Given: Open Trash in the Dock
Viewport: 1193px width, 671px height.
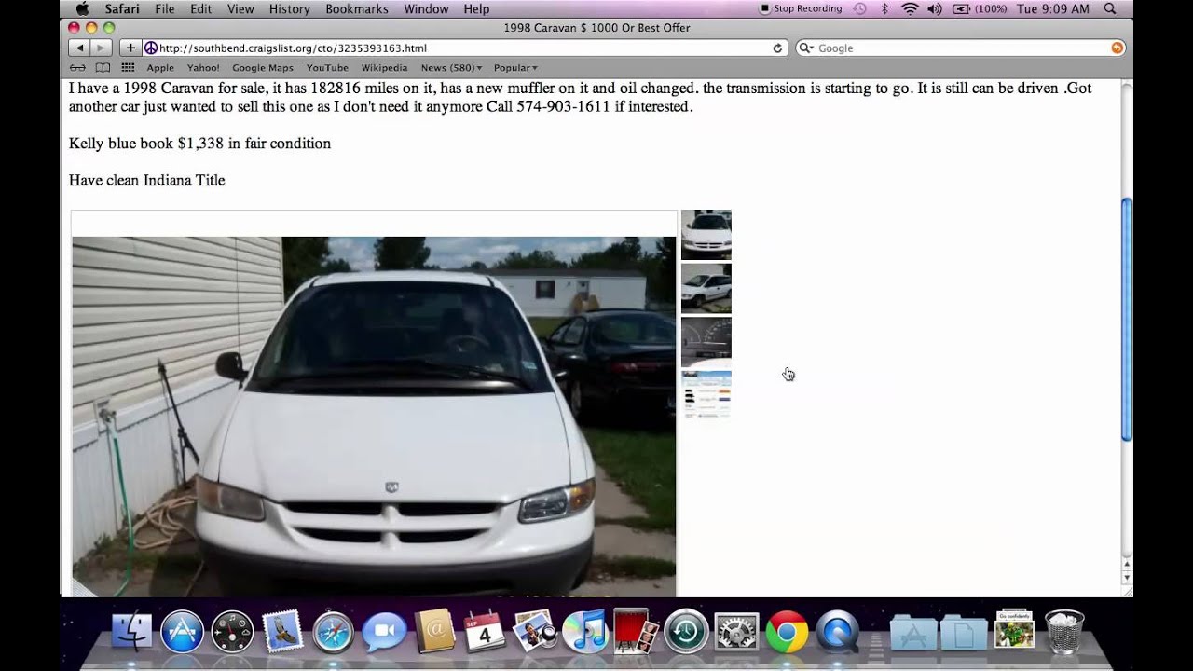Looking at the screenshot, I should tap(1064, 632).
